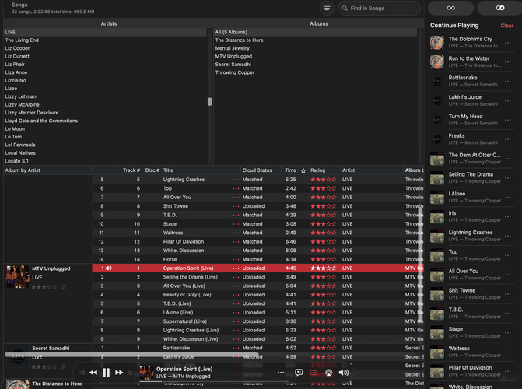Open more options for Lightning Crashes row
Viewport: 522px width, 389px height.
236,180
